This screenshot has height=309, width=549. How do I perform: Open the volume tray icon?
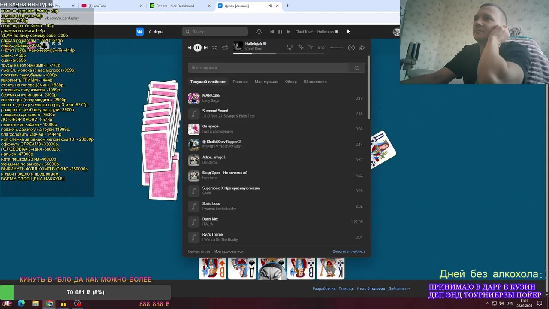[501, 303]
